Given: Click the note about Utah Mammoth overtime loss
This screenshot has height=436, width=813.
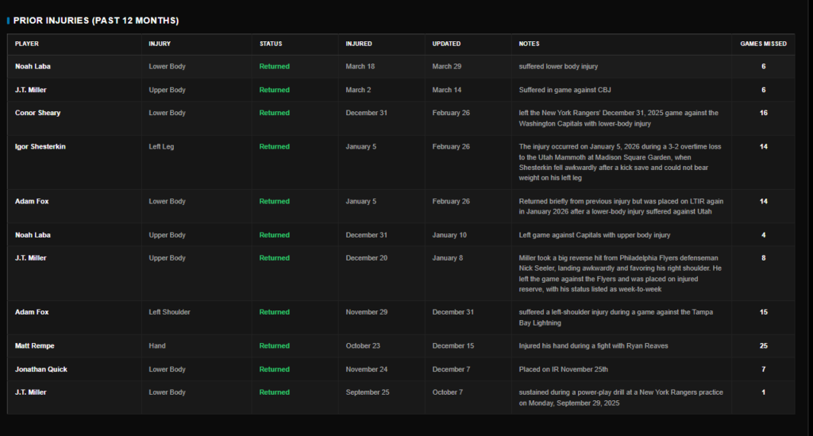Looking at the screenshot, I should click(x=620, y=162).
